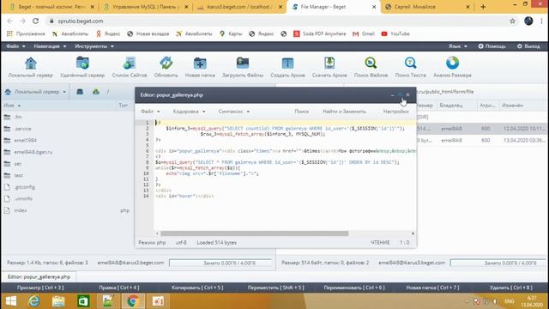Open the File Search toolbar icon
The image size is (549, 309).
click(371, 67)
